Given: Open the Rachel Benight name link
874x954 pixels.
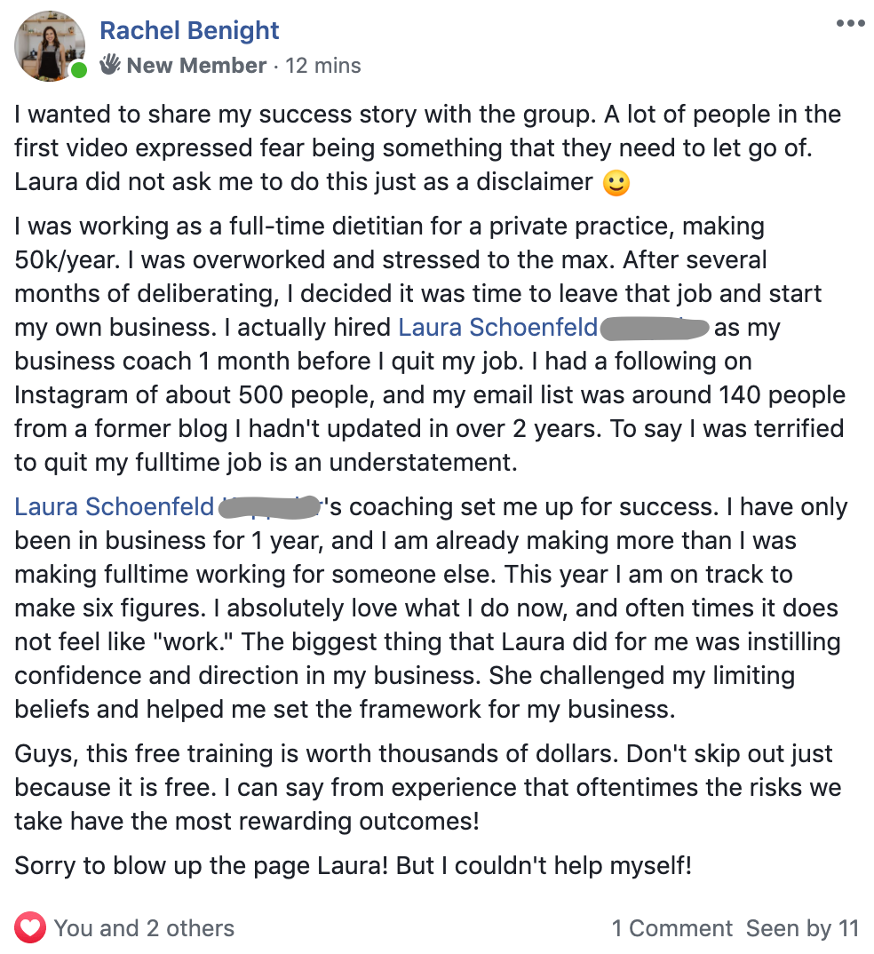Looking at the screenshot, I should point(189,30).
